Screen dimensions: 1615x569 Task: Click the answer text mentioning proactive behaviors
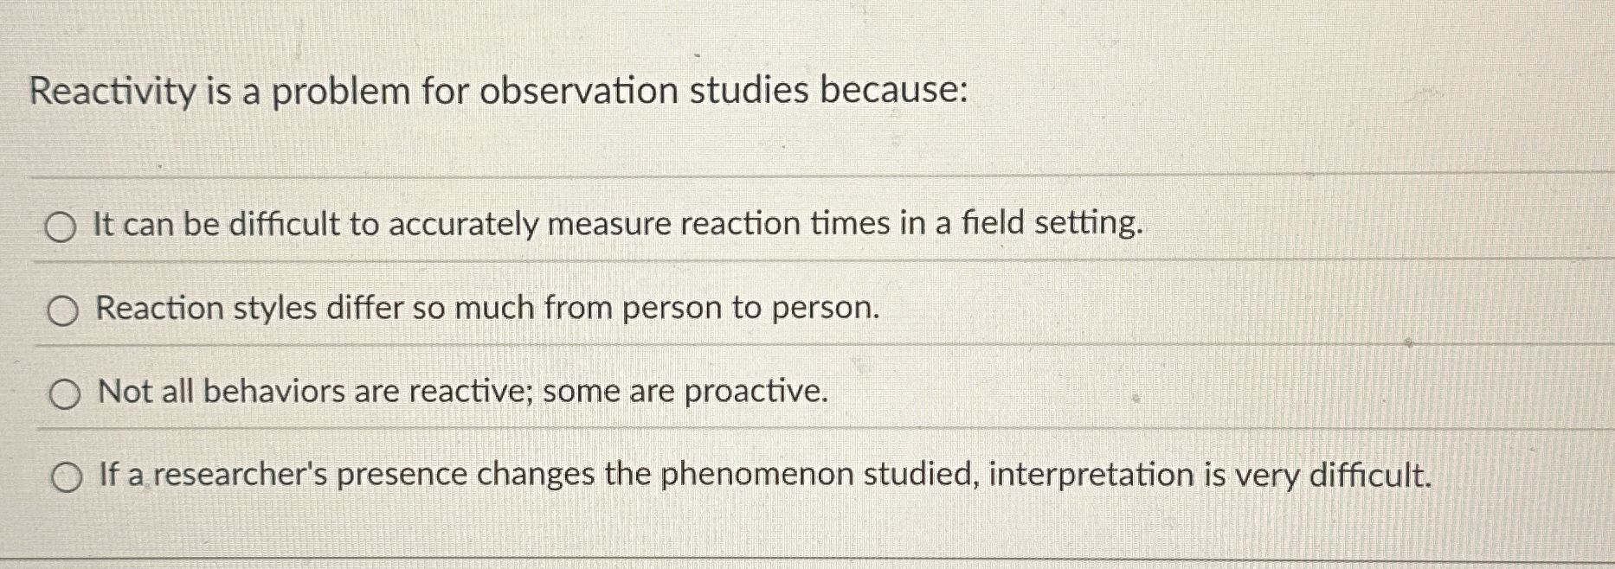tap(461, 392)
